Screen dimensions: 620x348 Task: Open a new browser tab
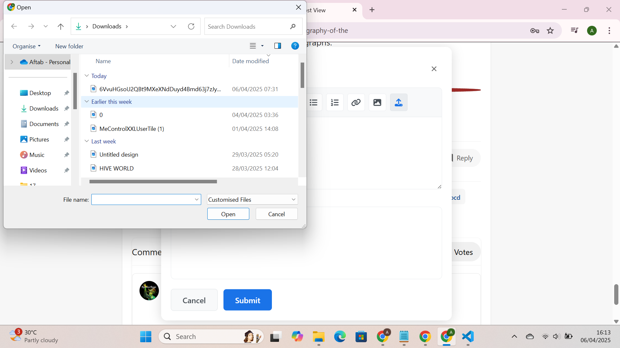372,10
